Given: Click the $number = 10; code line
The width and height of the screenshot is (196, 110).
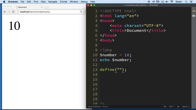Looking at the screenshot, I should coord(115,55).
